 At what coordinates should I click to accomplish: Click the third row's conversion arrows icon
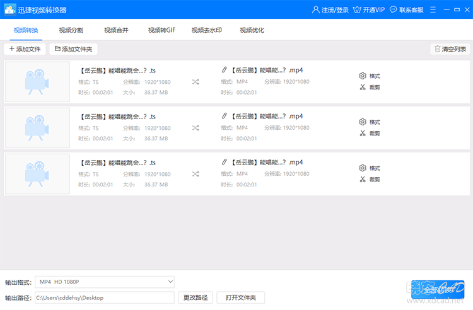pos(196,174)
